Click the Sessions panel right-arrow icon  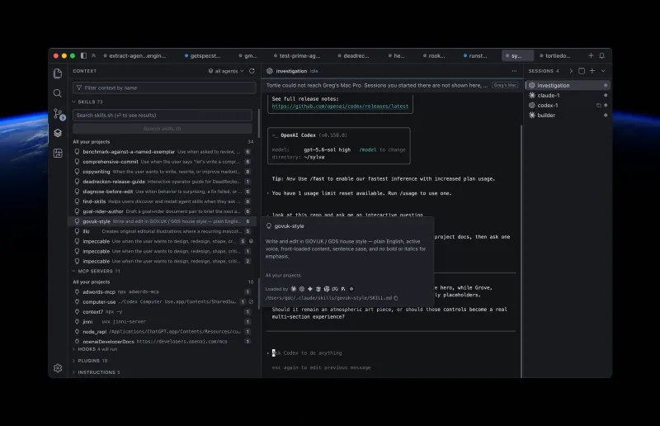coord(571,71)
